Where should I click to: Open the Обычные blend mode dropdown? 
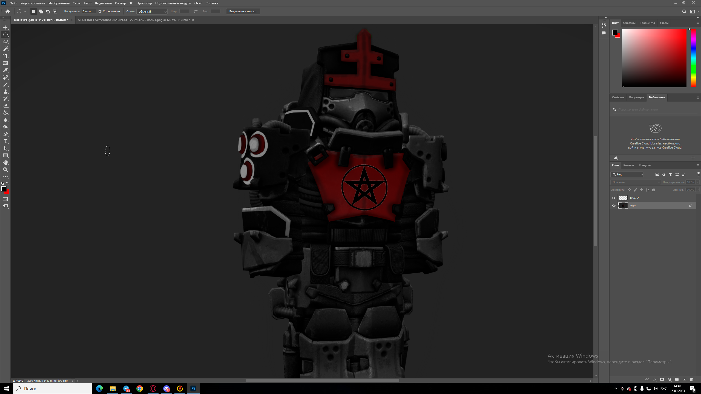coord(636,182)
